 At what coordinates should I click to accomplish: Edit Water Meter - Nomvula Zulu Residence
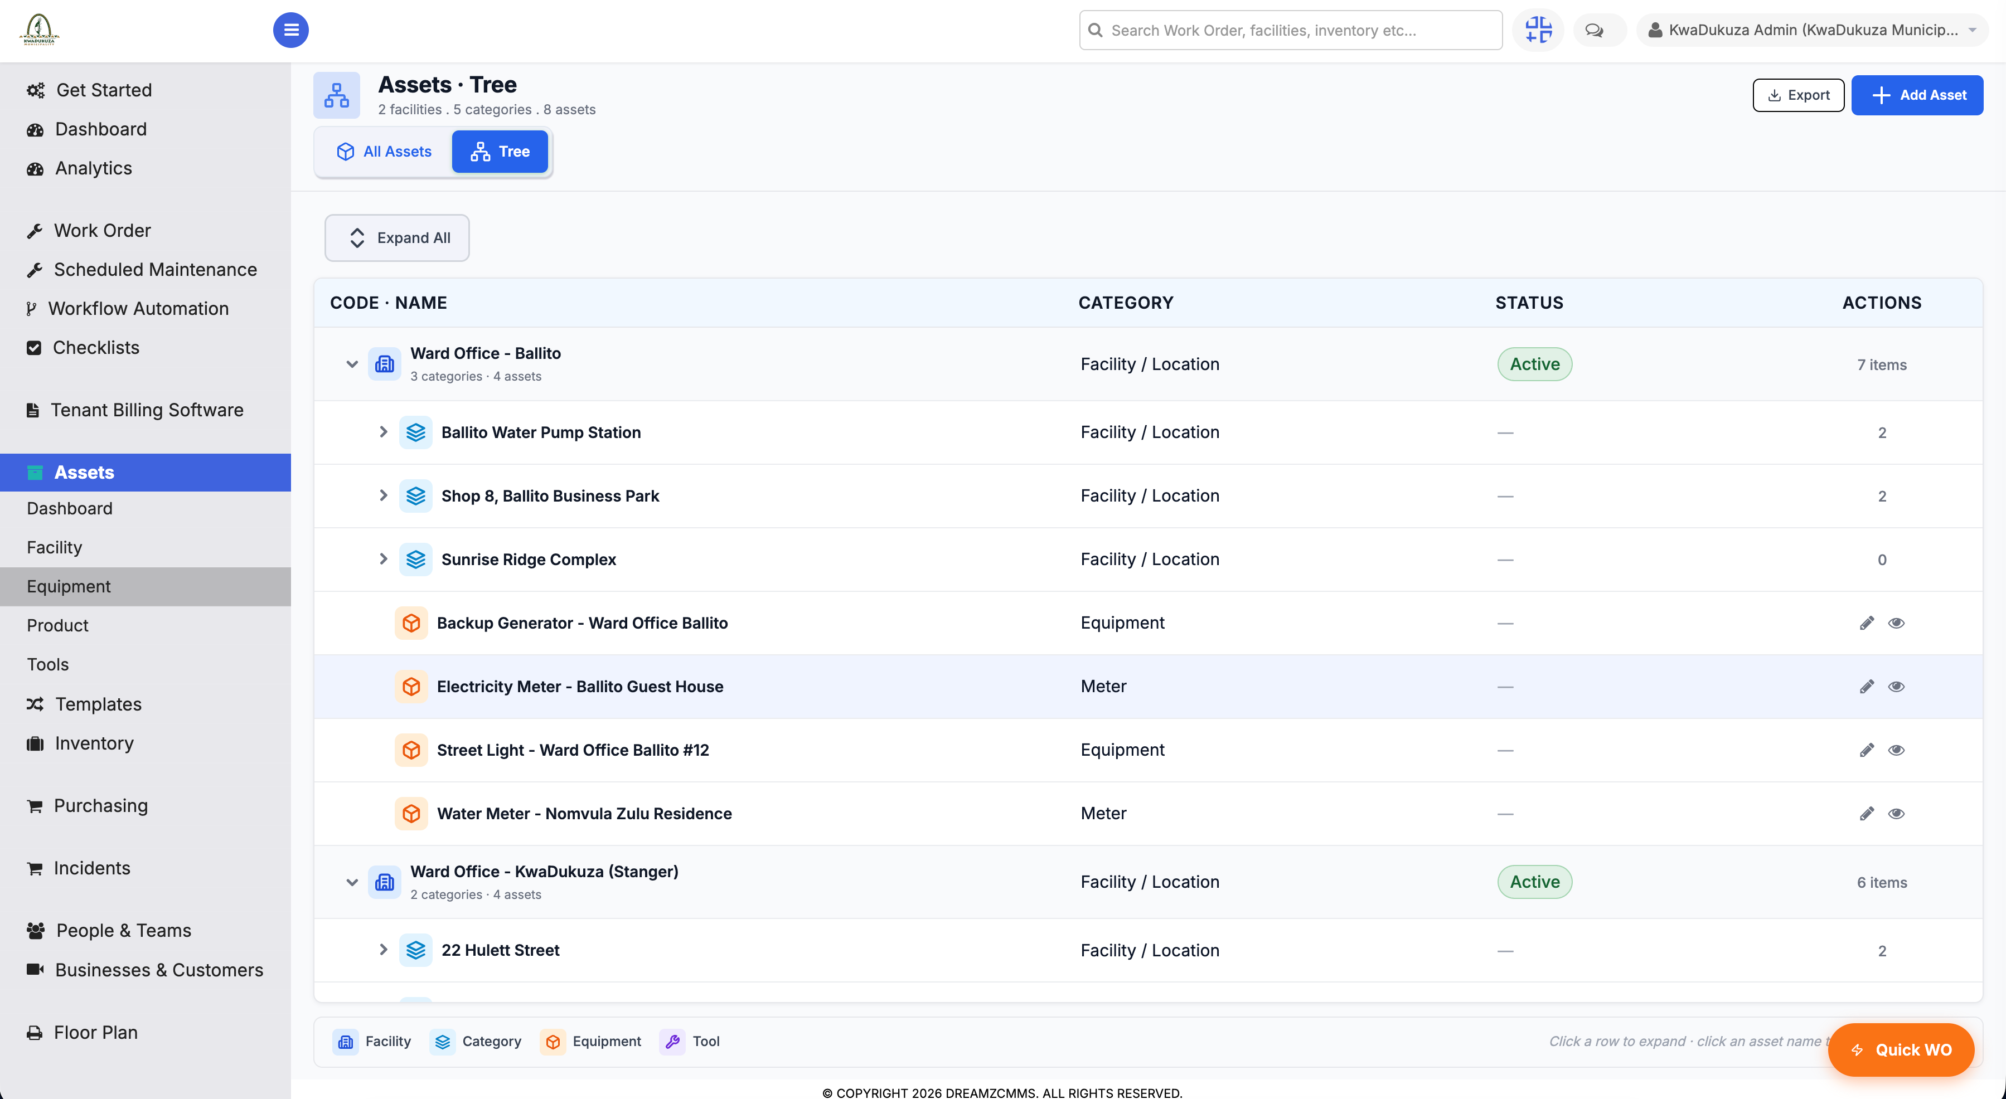click(x=1867, y=813)
